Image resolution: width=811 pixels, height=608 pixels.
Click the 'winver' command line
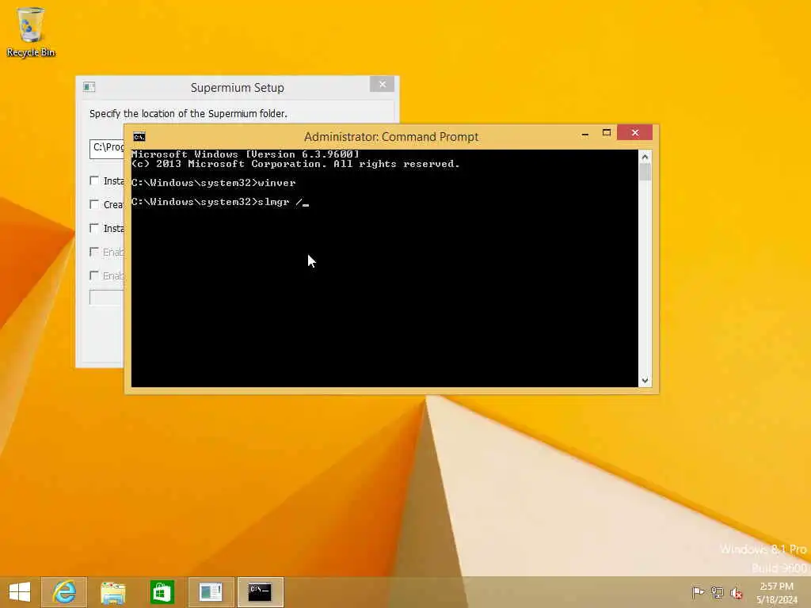214,183
